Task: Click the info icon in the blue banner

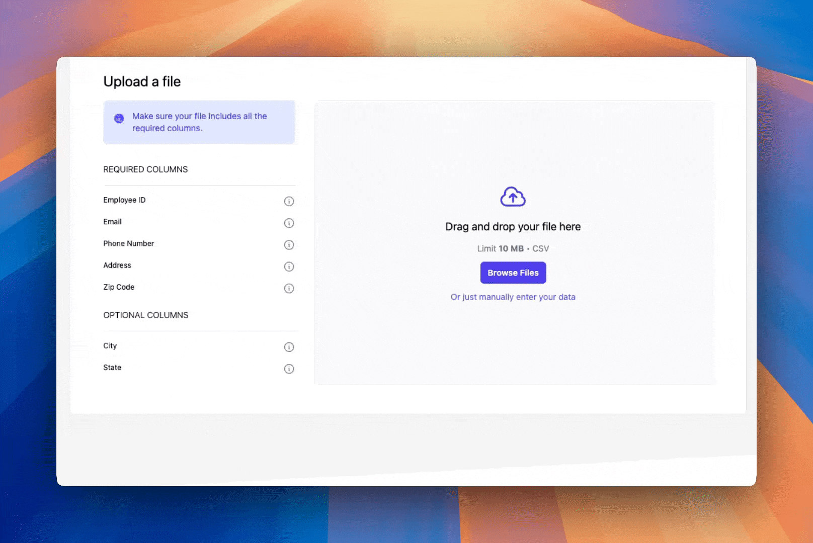Action: (119, 118)
